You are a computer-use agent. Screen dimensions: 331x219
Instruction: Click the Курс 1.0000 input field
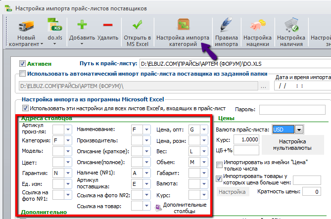point(246,140)
